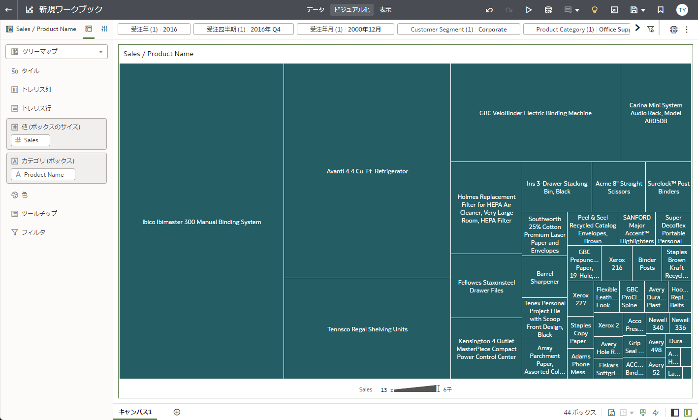The image size is (698, 420).
Task: Open the properties sliders panel icon
Action: click(x=104, y=29)
